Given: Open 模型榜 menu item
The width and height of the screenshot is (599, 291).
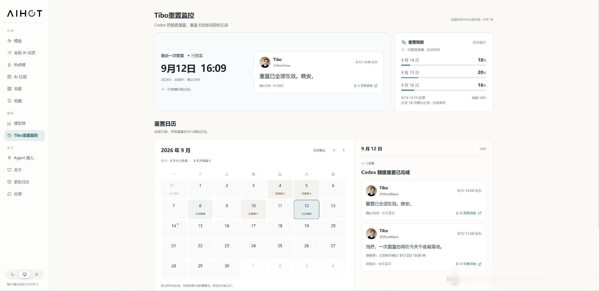Looking at the screenshot, I should (25, 123).
